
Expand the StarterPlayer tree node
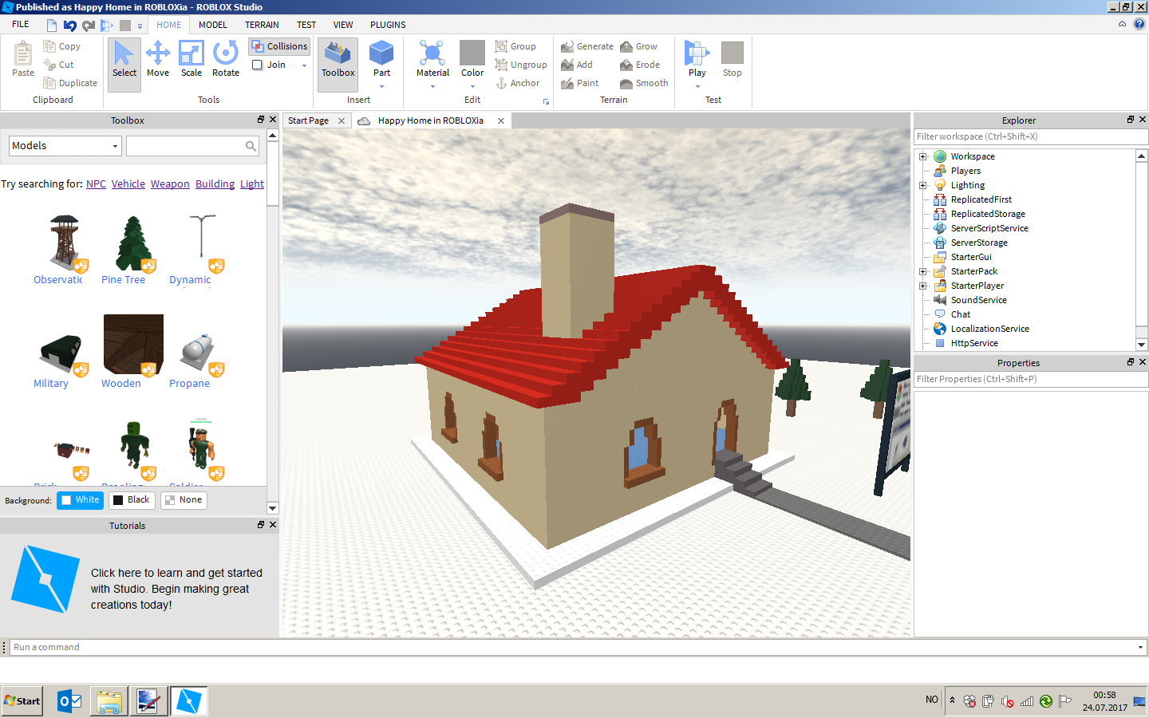click(x=923, y=286)
